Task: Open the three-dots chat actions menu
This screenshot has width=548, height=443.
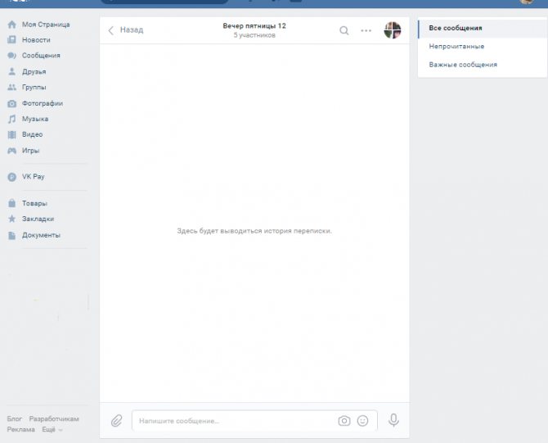Action: pos(366,30)
